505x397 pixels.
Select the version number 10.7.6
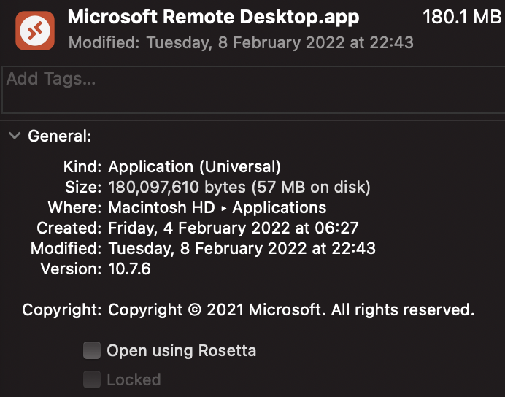130,269
